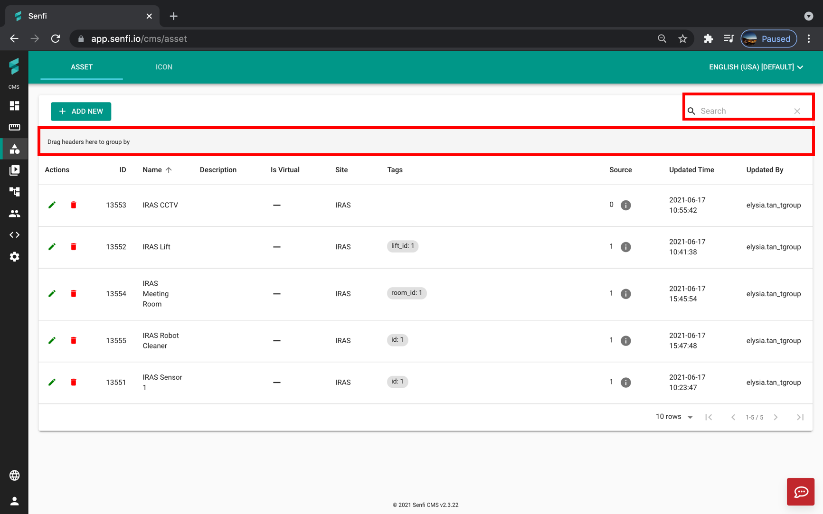This screenshot has height=514, width=823.
Task: Open the browser zoom magnifier icon
Action: 662,39
